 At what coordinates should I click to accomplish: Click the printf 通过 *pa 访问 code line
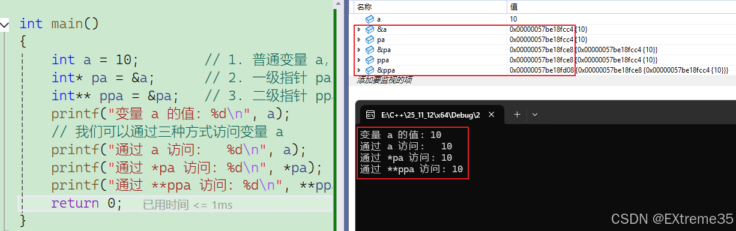point(187,167)
